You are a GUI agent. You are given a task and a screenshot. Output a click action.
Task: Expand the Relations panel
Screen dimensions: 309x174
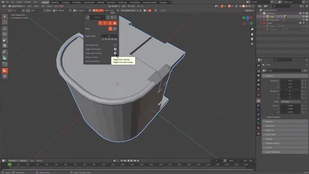pos(285,121)
